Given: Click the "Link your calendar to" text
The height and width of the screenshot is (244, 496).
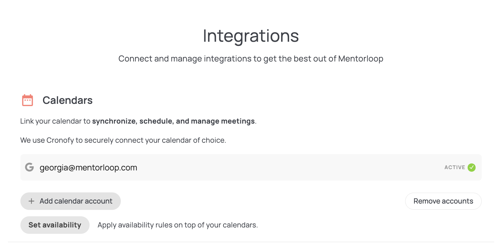Looking at the screenshot, I should (56, 121).
